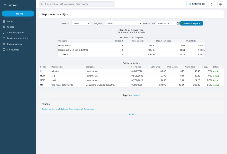Open the Categorías link

tap(89, 109)
